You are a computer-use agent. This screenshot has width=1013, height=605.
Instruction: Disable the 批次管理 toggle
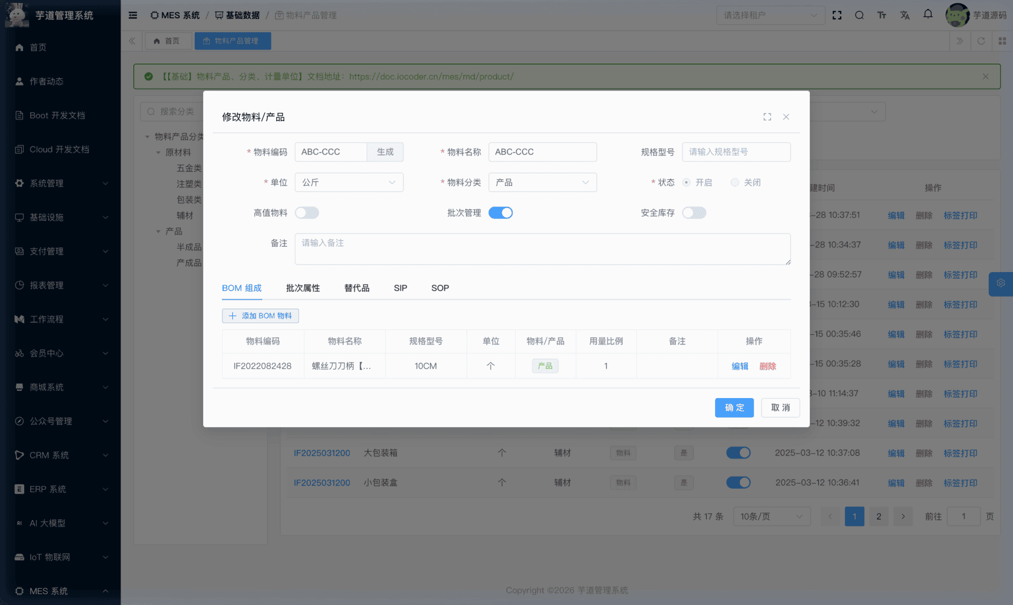click(x=501, y=212)
